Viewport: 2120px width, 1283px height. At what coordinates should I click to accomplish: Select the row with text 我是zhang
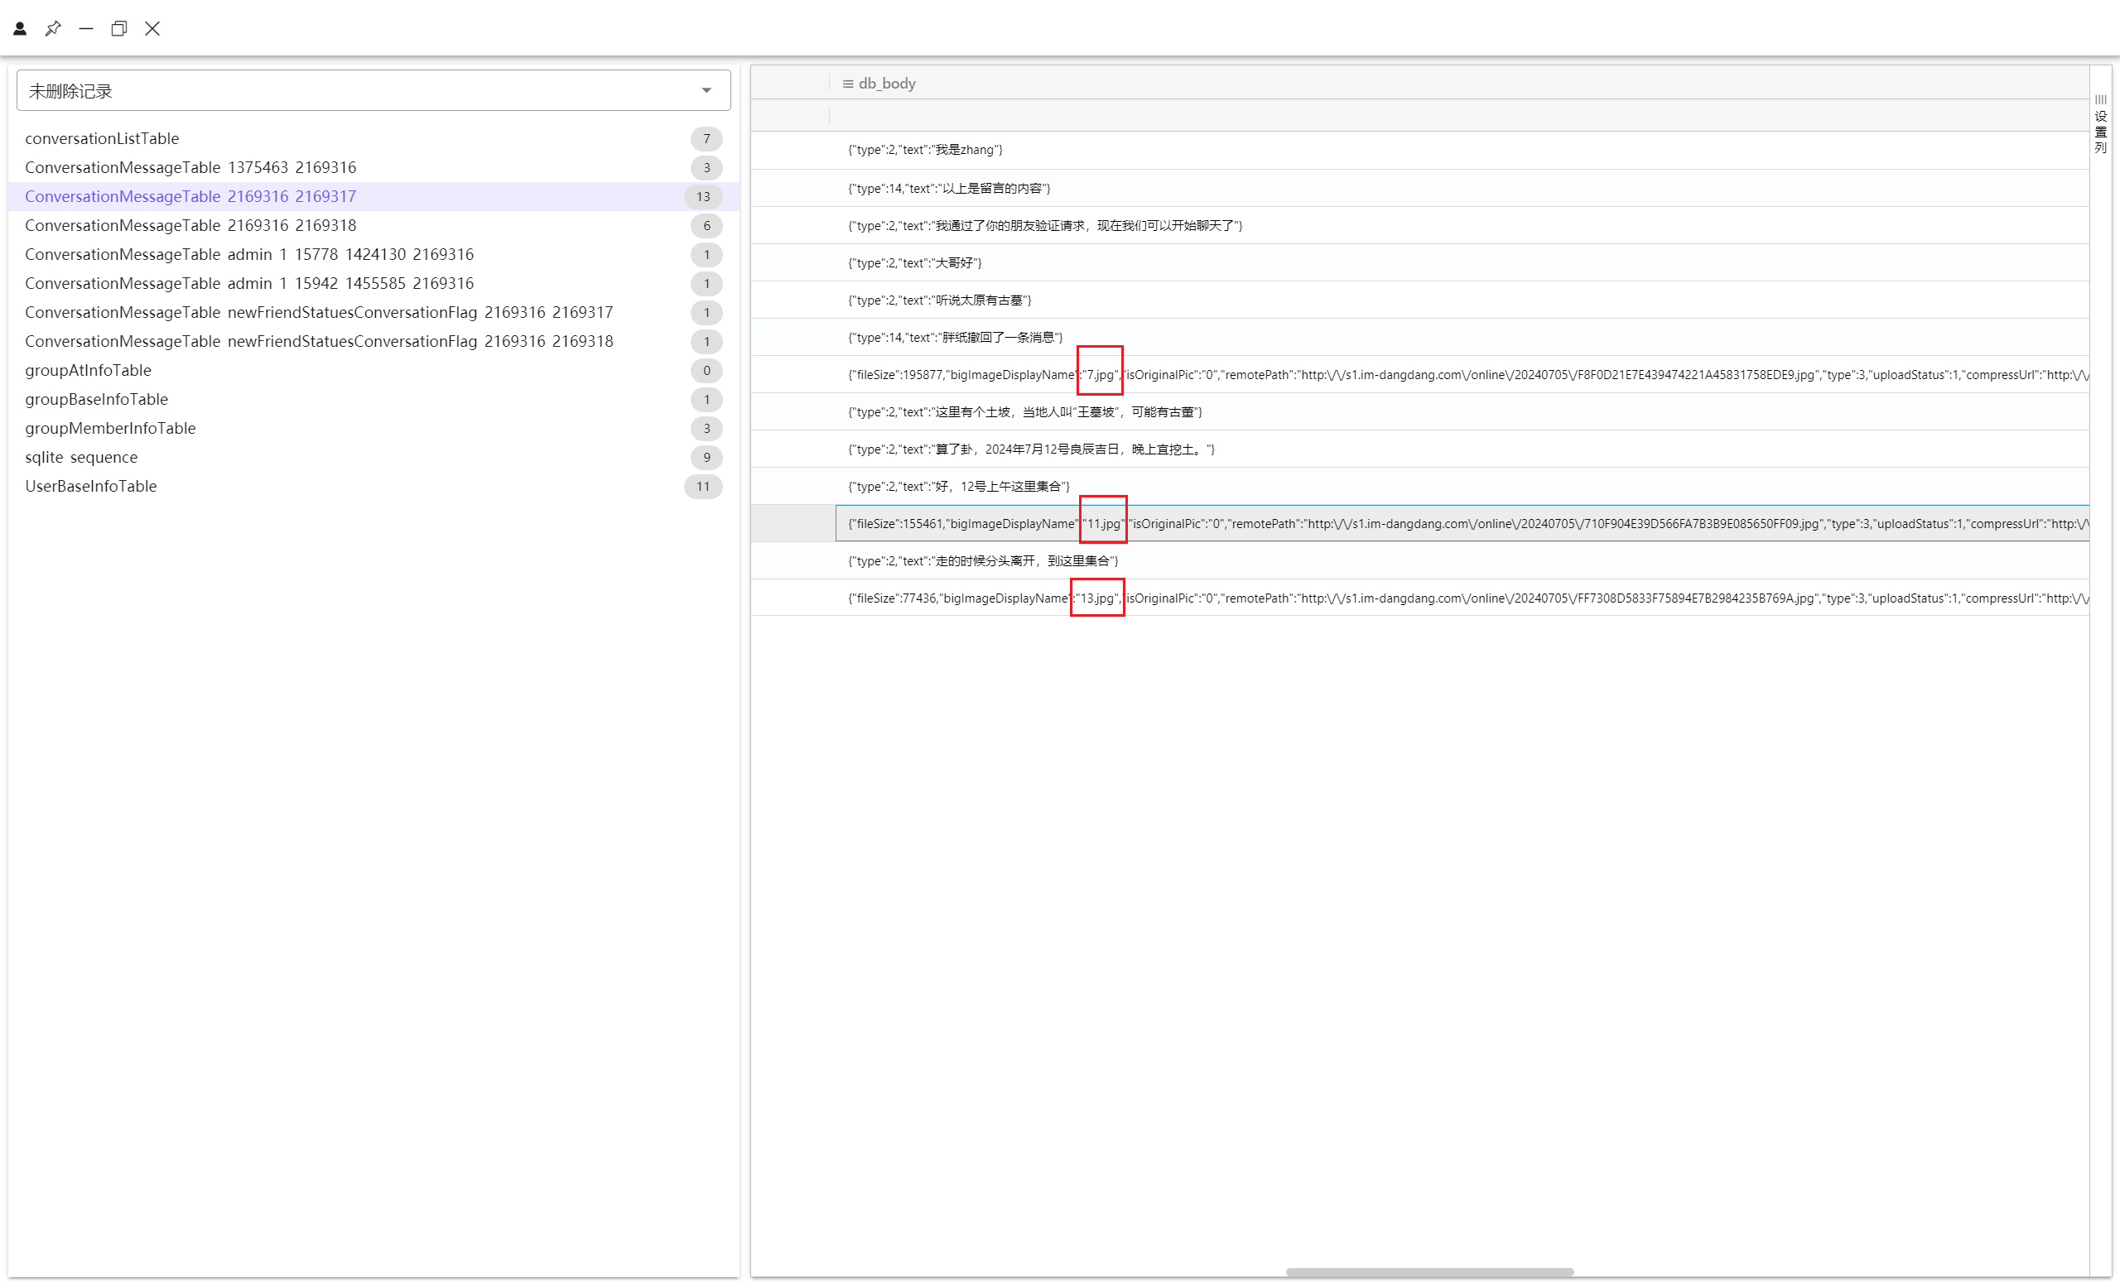[x=1419, y=150]
